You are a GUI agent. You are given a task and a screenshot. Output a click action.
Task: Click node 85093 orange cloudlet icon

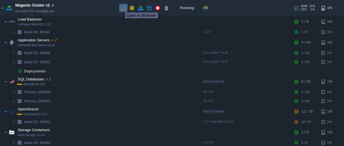tap(296, 122)
